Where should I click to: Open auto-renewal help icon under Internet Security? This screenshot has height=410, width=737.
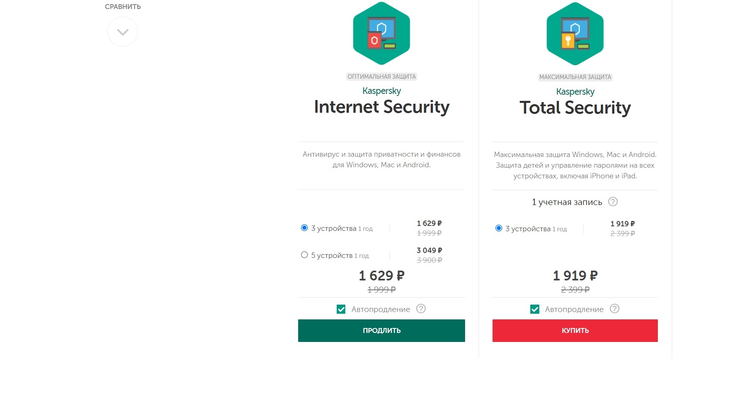point(421,309)
